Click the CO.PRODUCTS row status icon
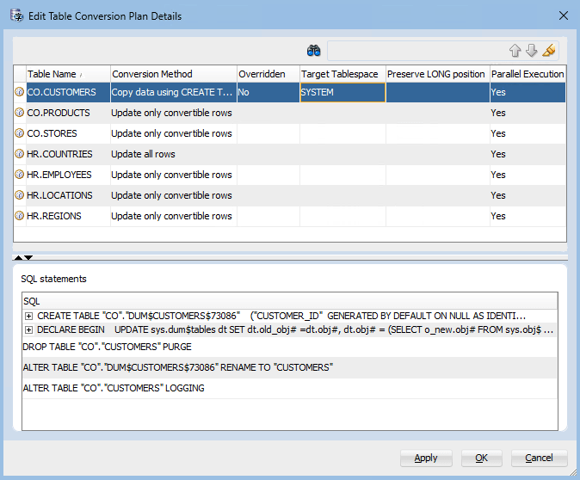Viewport: 580px width, 480px height. click(x=19, y=113)
